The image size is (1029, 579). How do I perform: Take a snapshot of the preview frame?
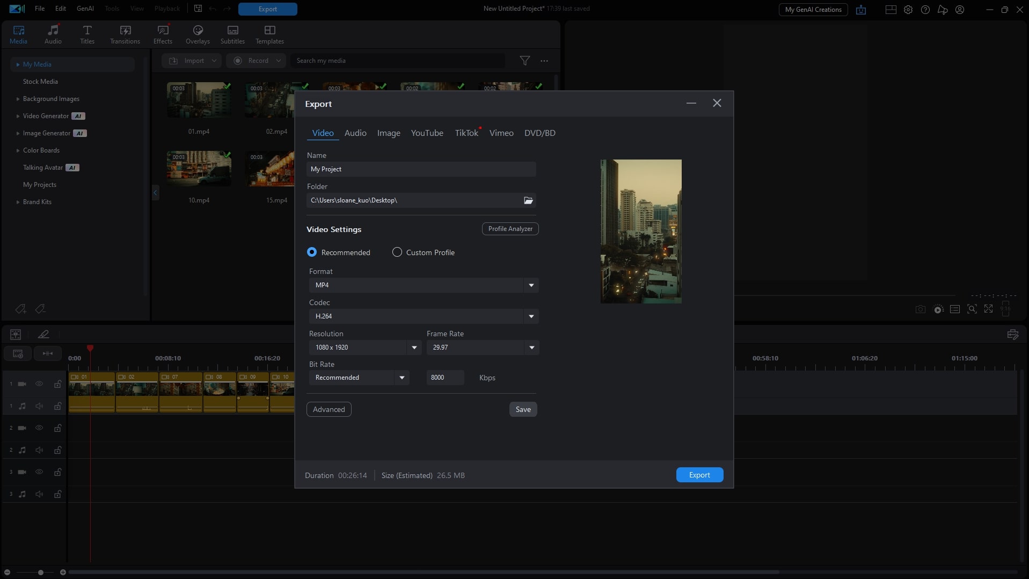(920, 309)
